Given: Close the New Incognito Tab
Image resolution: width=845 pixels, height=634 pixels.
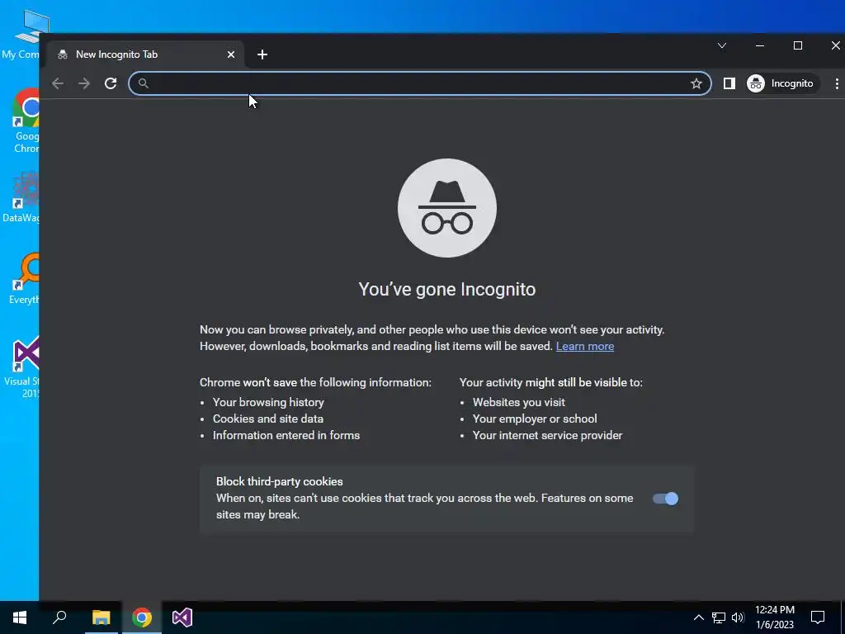Looking at the screenshot, I should [231, 54].
